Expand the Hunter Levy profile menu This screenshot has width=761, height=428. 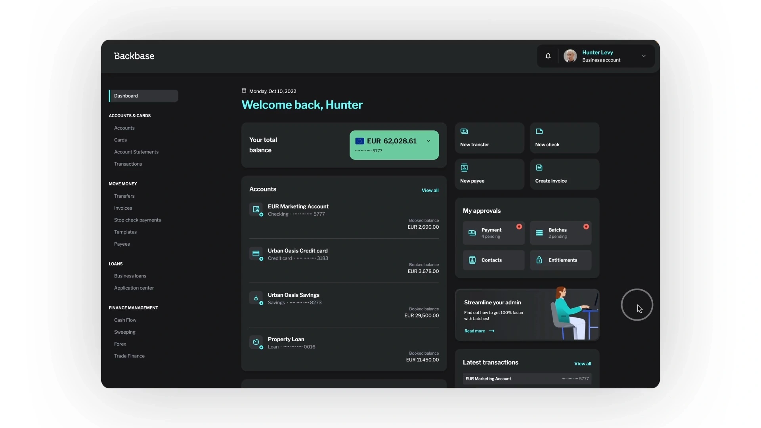[x=644, y=56]
